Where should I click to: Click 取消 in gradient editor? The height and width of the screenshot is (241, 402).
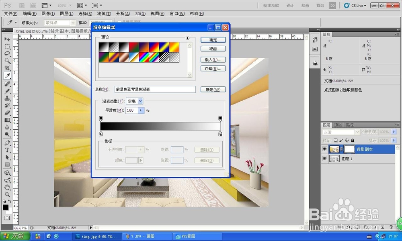pyautogui.click(x=213, y=49)
